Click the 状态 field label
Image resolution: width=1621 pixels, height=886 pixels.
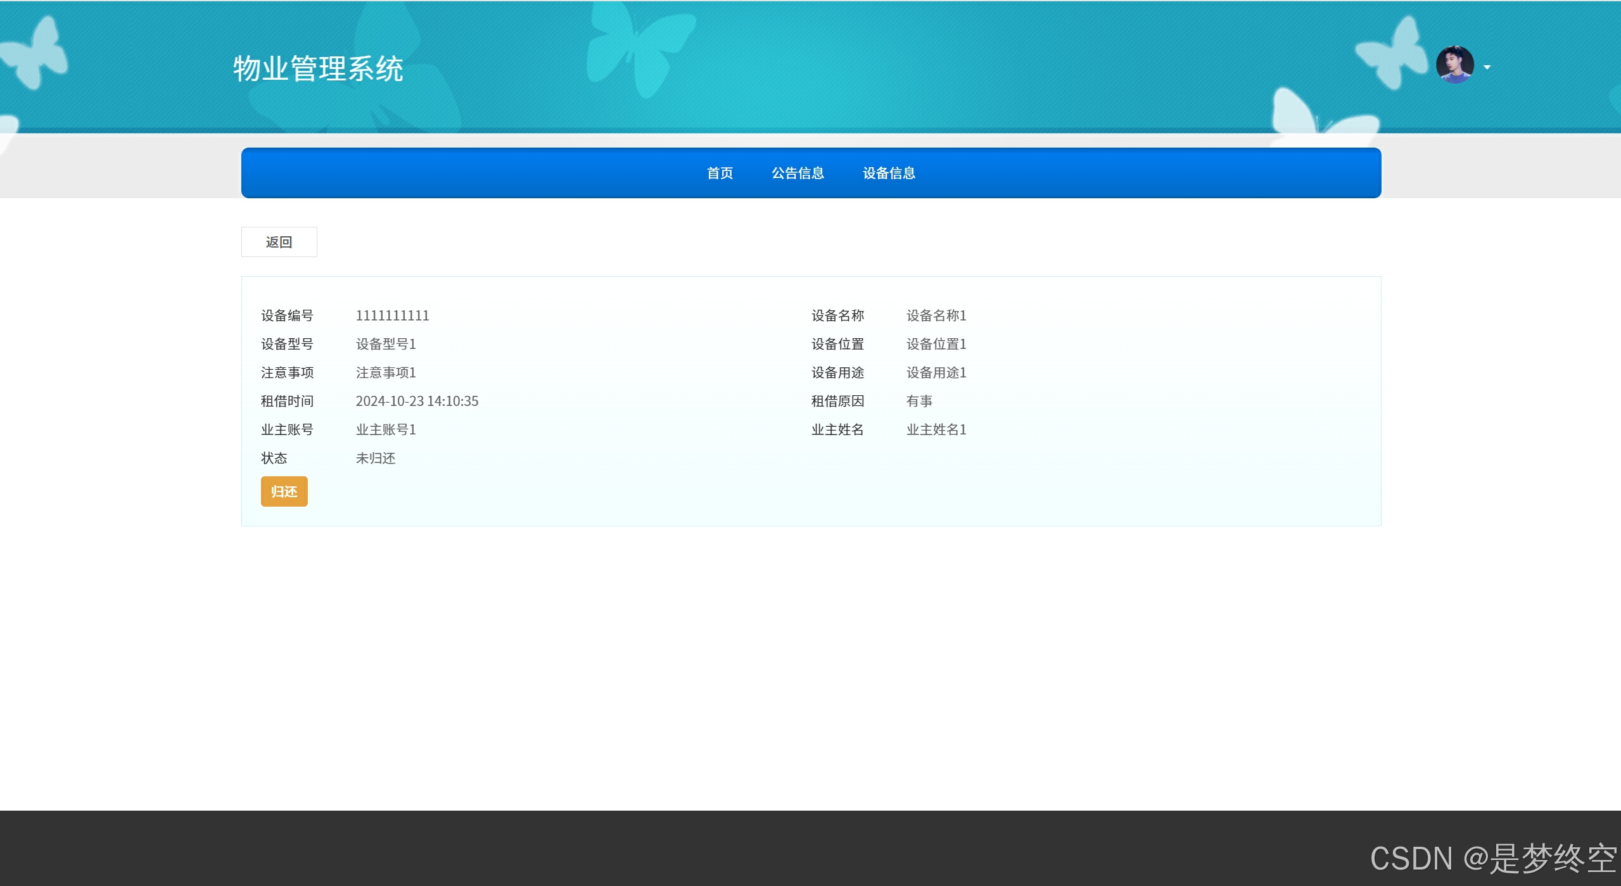[x=274, y=458]
